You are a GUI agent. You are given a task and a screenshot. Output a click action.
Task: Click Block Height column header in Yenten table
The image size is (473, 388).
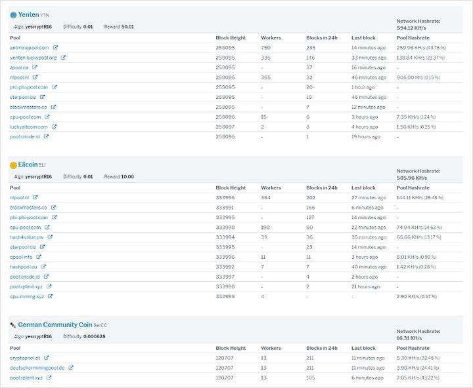click(231, 38)
